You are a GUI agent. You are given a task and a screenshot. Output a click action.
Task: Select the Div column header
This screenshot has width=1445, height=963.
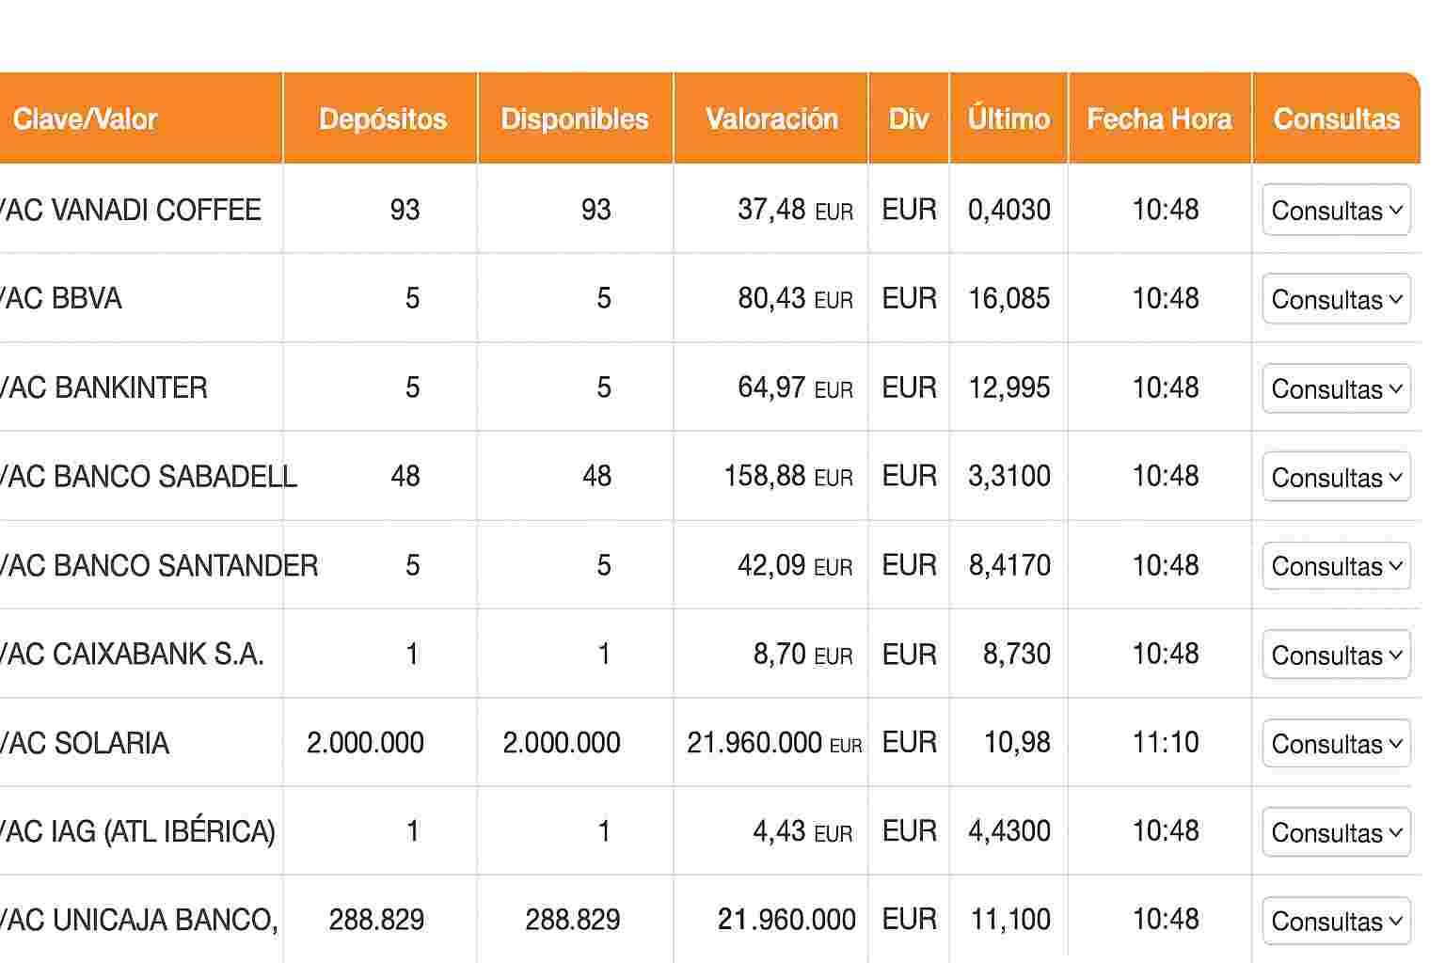(909, 119)
